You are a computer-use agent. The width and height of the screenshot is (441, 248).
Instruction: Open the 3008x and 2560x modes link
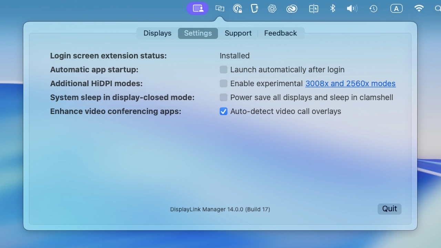click(350, 83)
